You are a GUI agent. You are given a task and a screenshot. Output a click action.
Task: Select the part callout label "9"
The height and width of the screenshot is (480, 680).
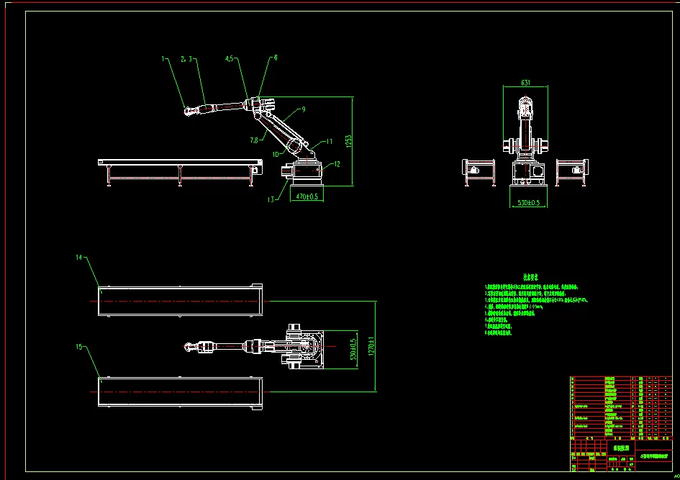point(304,109)
